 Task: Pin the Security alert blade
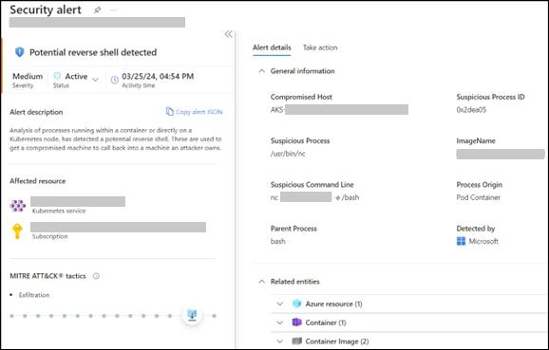[97, 9]
